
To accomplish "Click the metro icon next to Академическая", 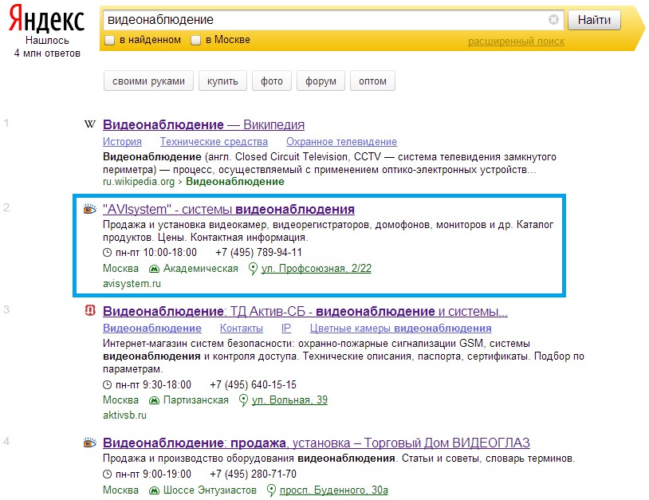I will [x=154, y=269].
